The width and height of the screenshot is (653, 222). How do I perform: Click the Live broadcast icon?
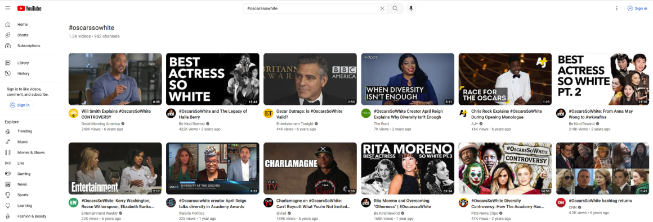coord(8,163)
